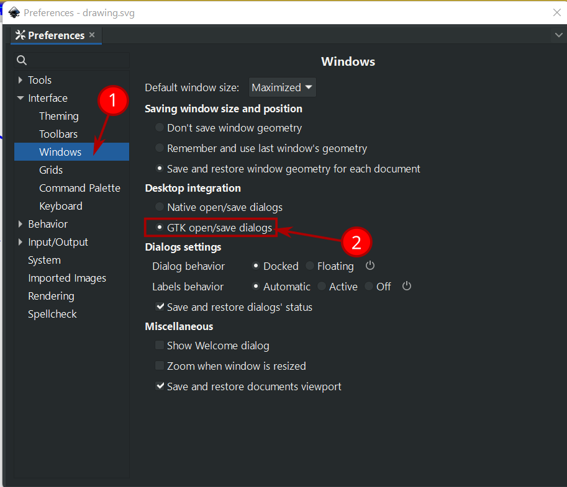
Task: Expand the Behavior tree section
Action: (20, 224)
